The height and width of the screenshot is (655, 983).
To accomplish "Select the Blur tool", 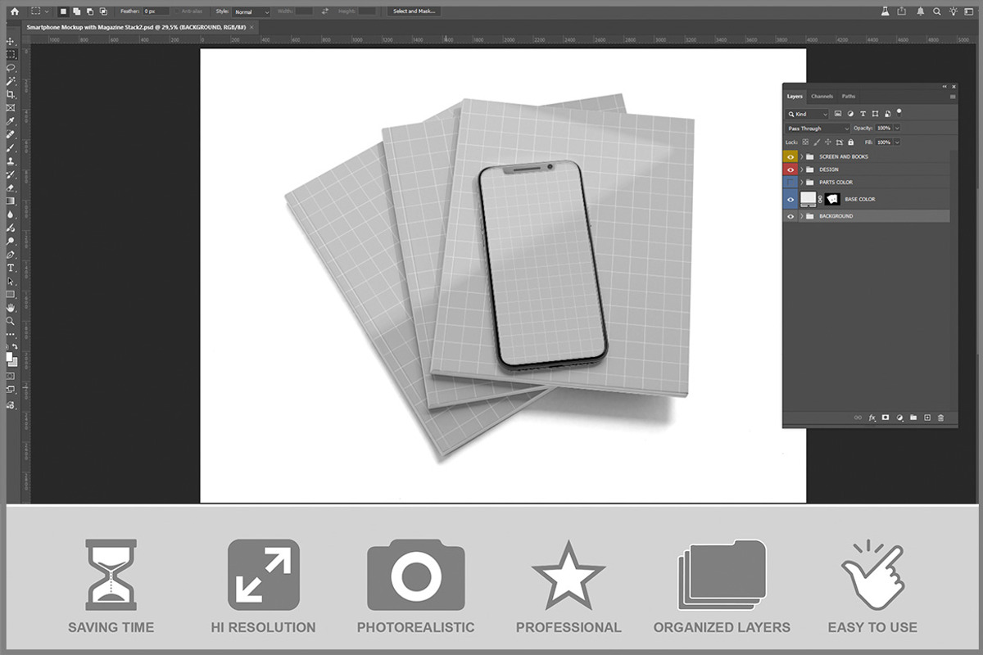I will click(11, 215).
